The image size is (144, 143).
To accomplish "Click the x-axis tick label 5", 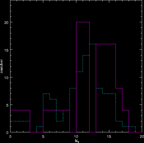I will click(43, 137).
